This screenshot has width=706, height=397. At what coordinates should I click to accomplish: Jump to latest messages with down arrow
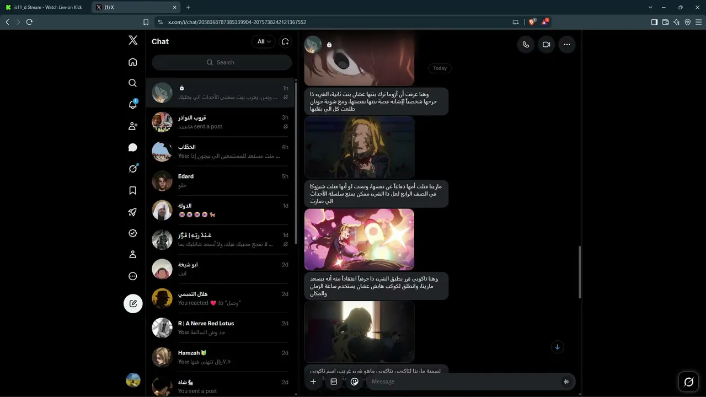(x=557, y=347)
